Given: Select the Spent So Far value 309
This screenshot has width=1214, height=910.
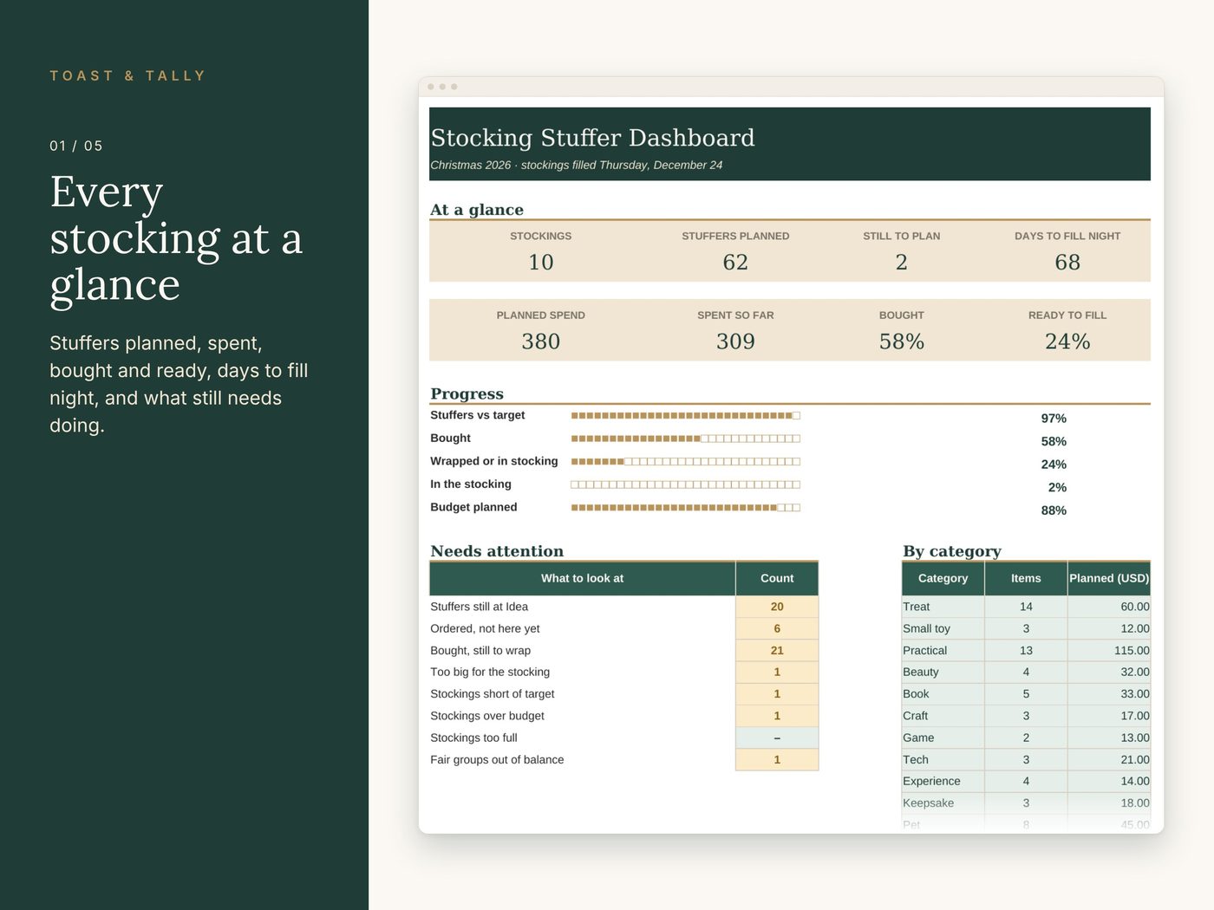Looking at the screenshot, I should [x=735, y=341].
